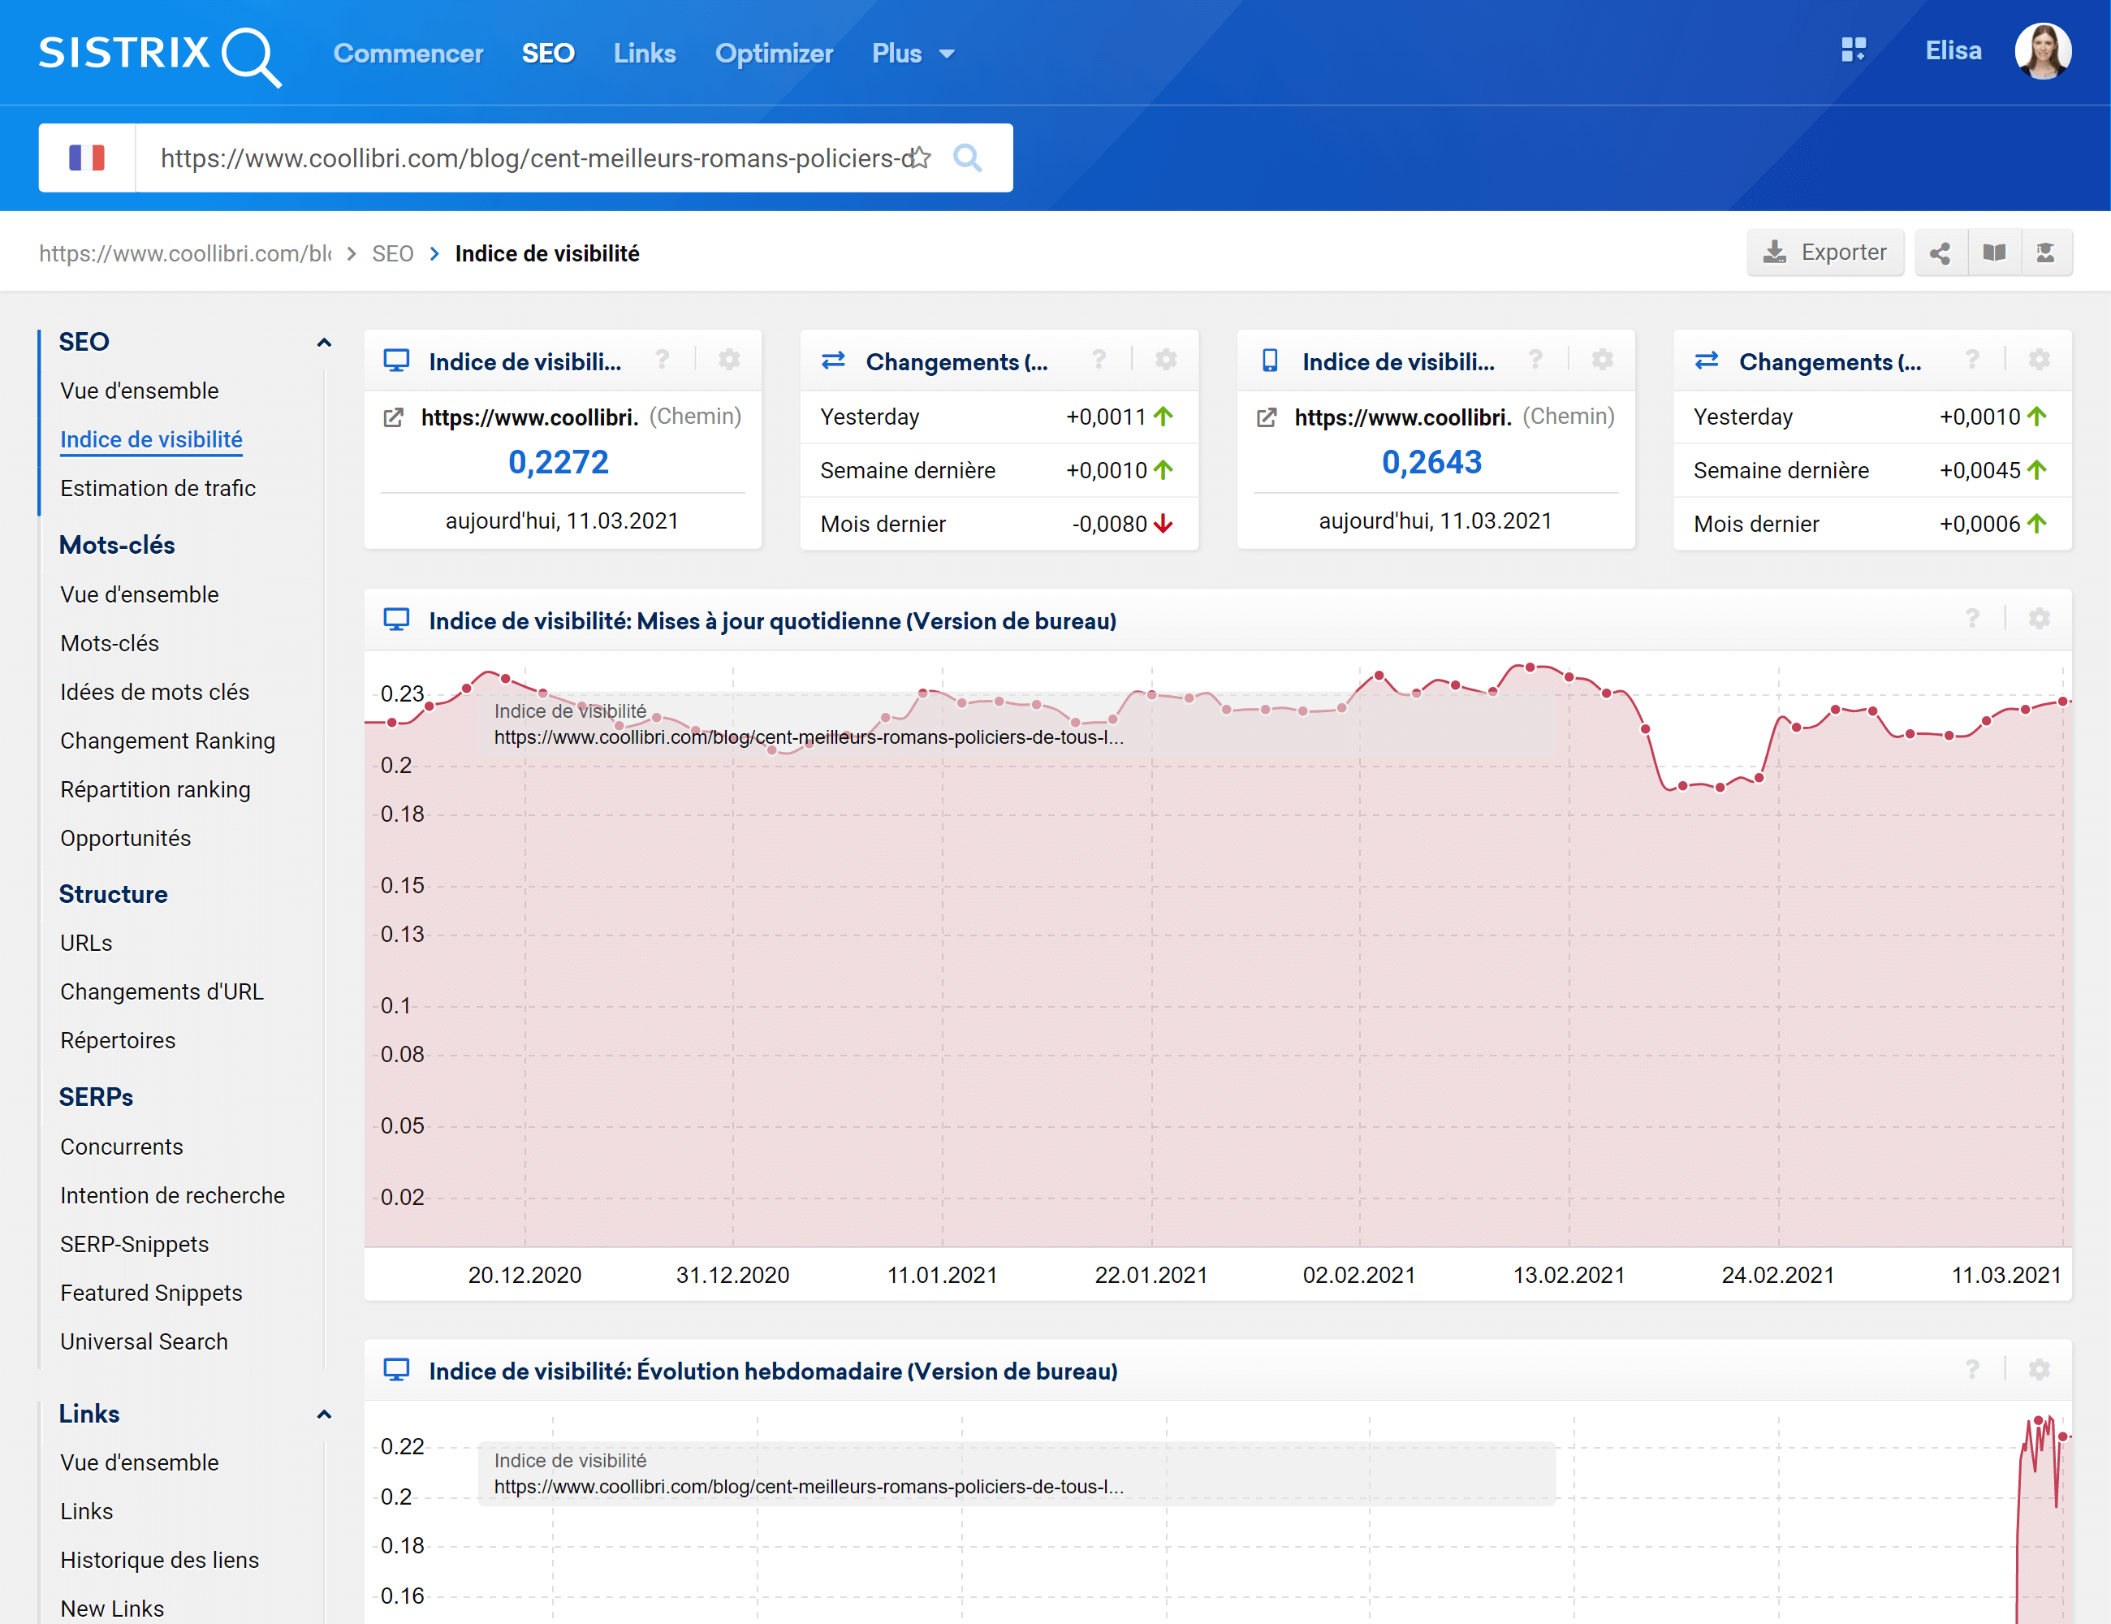Open help for daily updates chart
2111x1624 pixels.
1972,620
